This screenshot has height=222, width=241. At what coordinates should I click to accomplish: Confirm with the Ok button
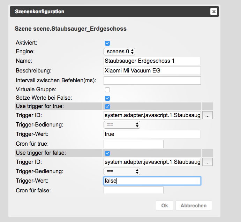point(165,206)
